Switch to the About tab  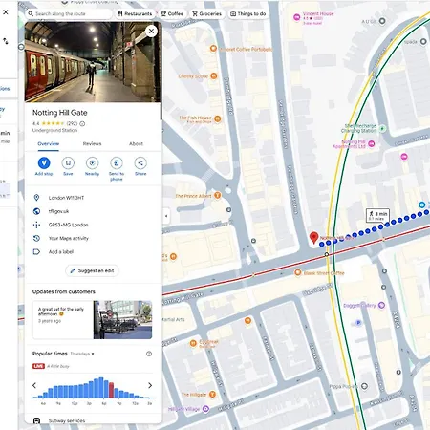[136, 143]
